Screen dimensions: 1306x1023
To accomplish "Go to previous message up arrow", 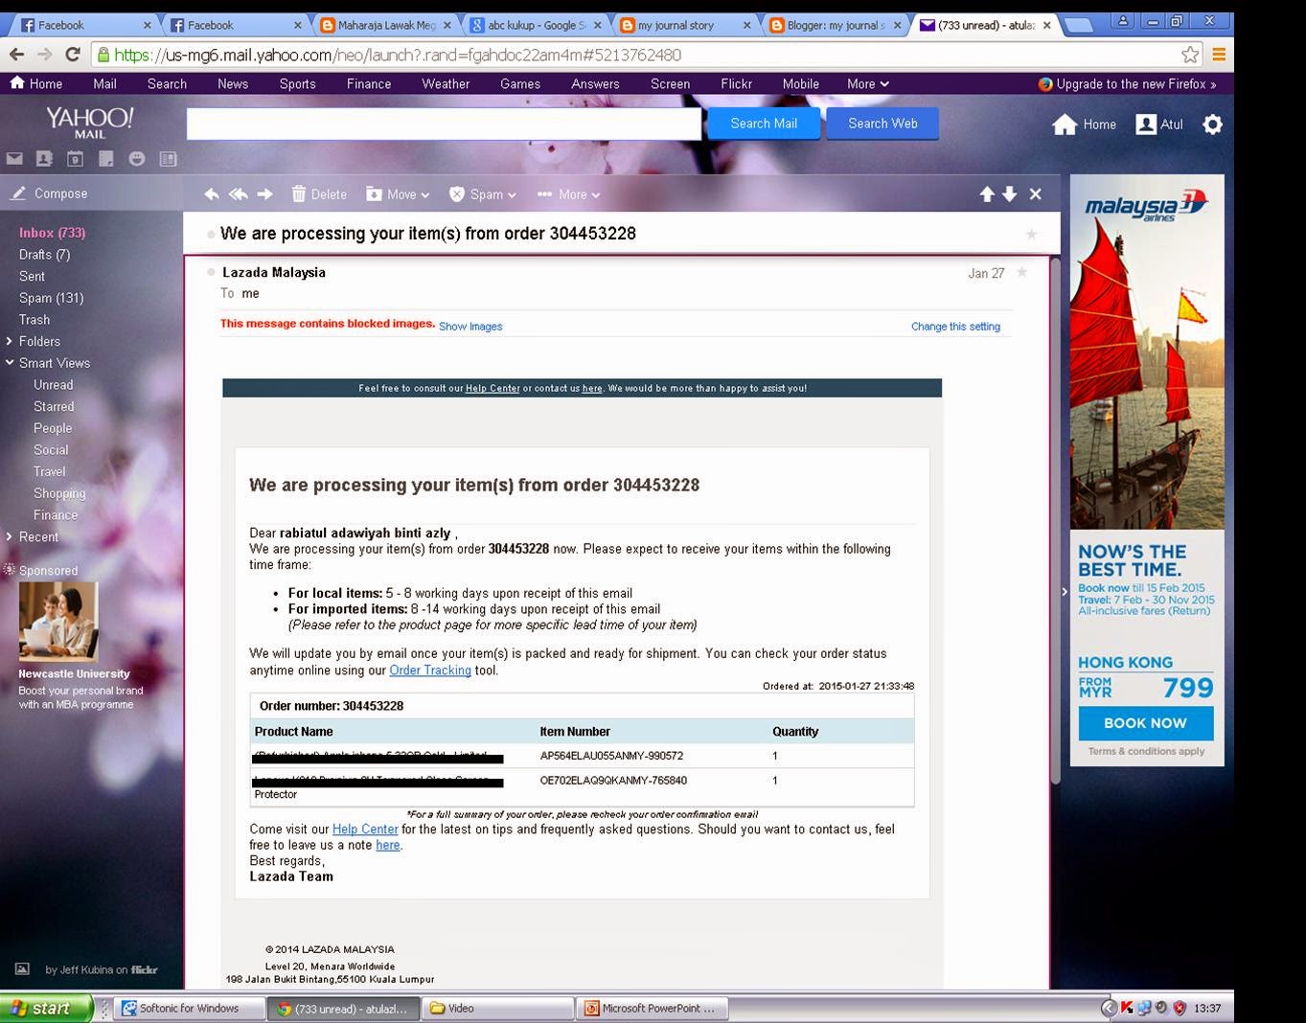I will 987,194.
